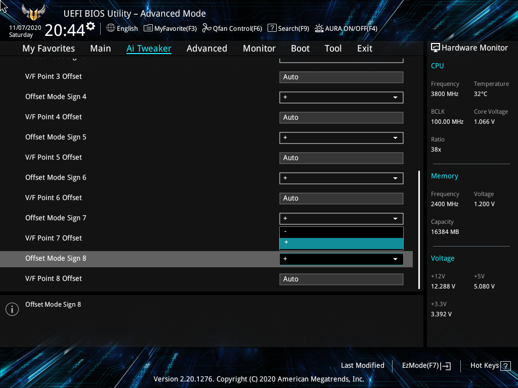518x388 pixels.
Task: Choose the highlighted plus option in list
Action: pos(341,244)
